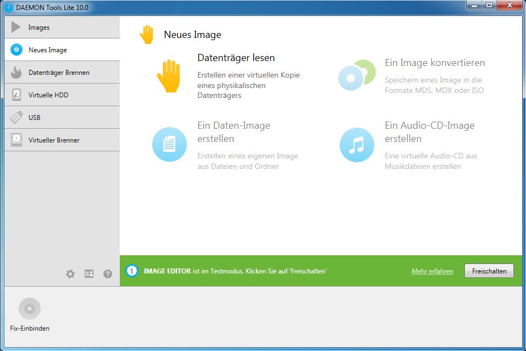Click the Datenträger lesen heading text
The height and width of the screenshot is (351, 526).
(236, 58)
